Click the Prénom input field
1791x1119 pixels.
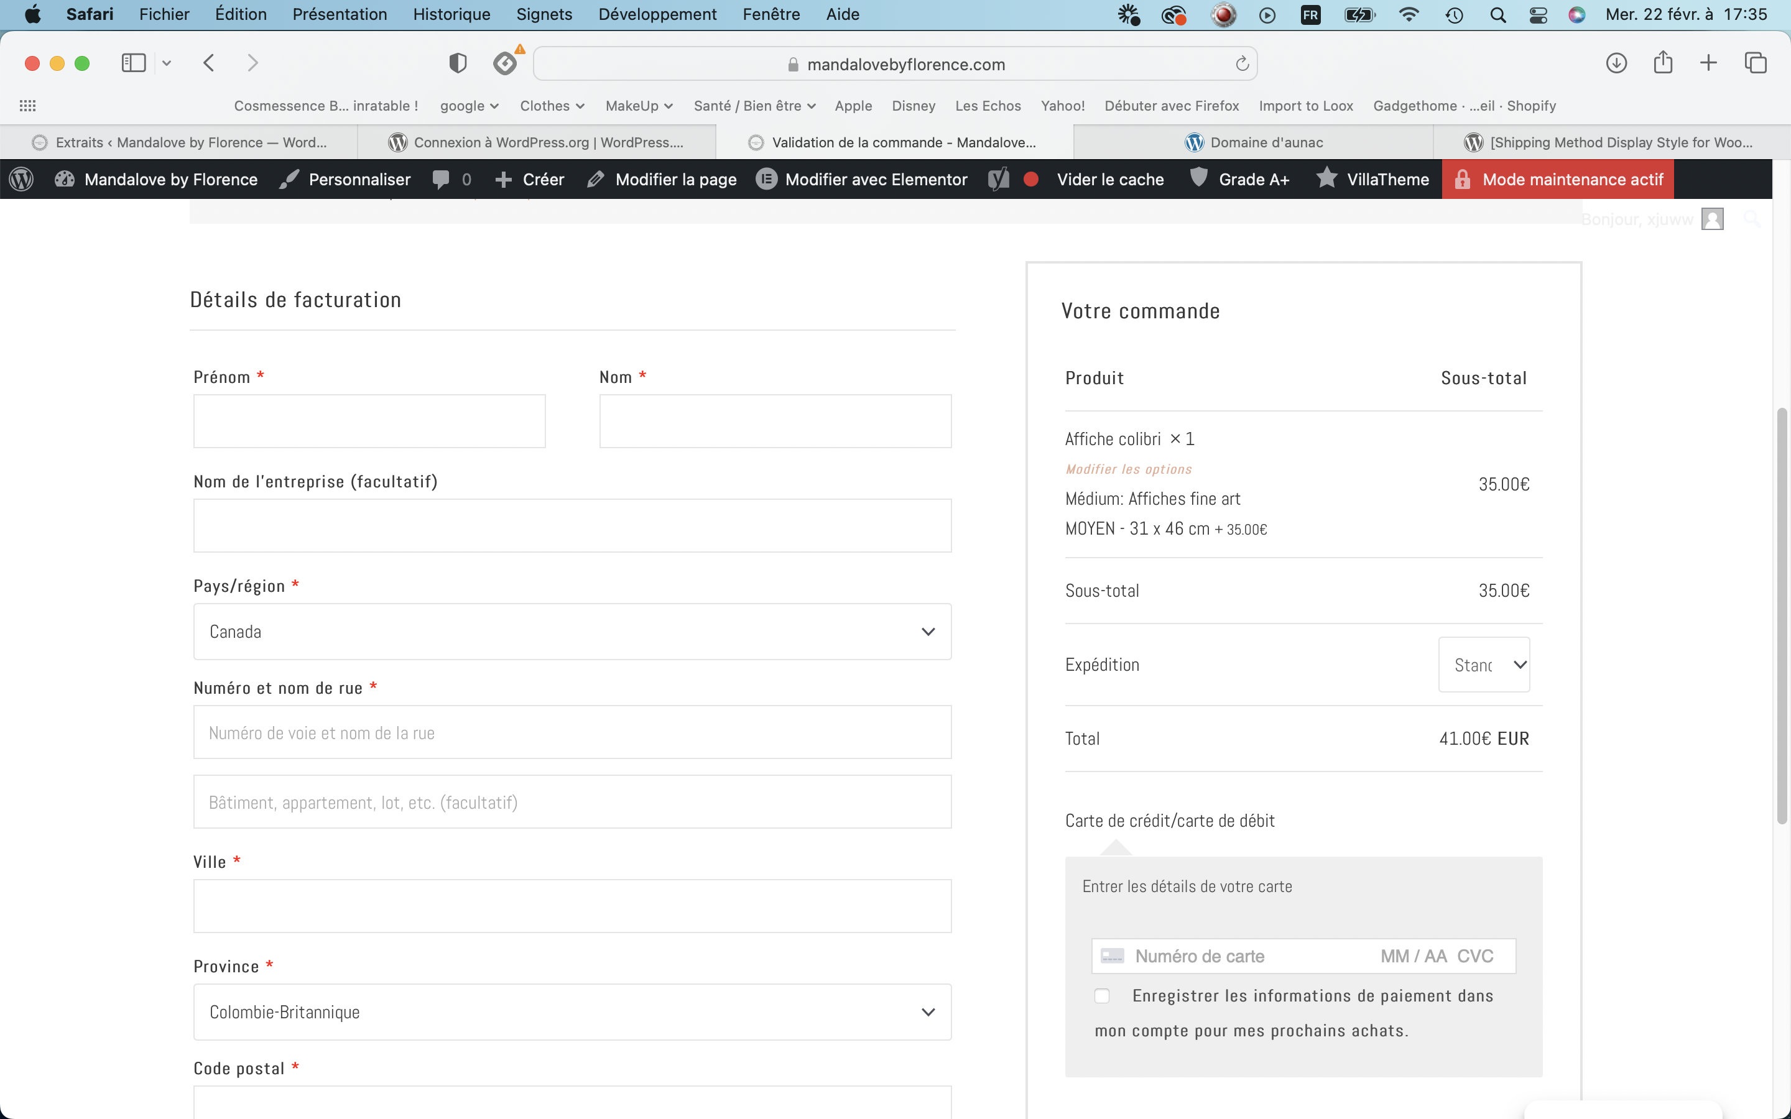pyautogui.click(x=369, y=421)
